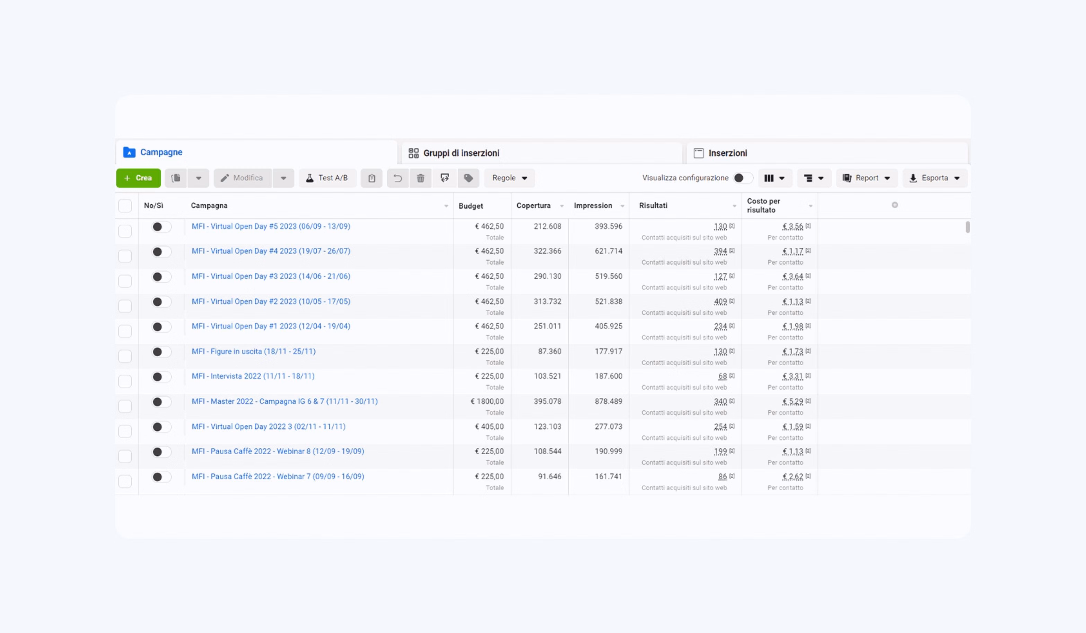Image resolution: width=1086 pixels, height=633 pixels.
Task: Expand the arrow next to duplicate button
Action: pos(198,178)
